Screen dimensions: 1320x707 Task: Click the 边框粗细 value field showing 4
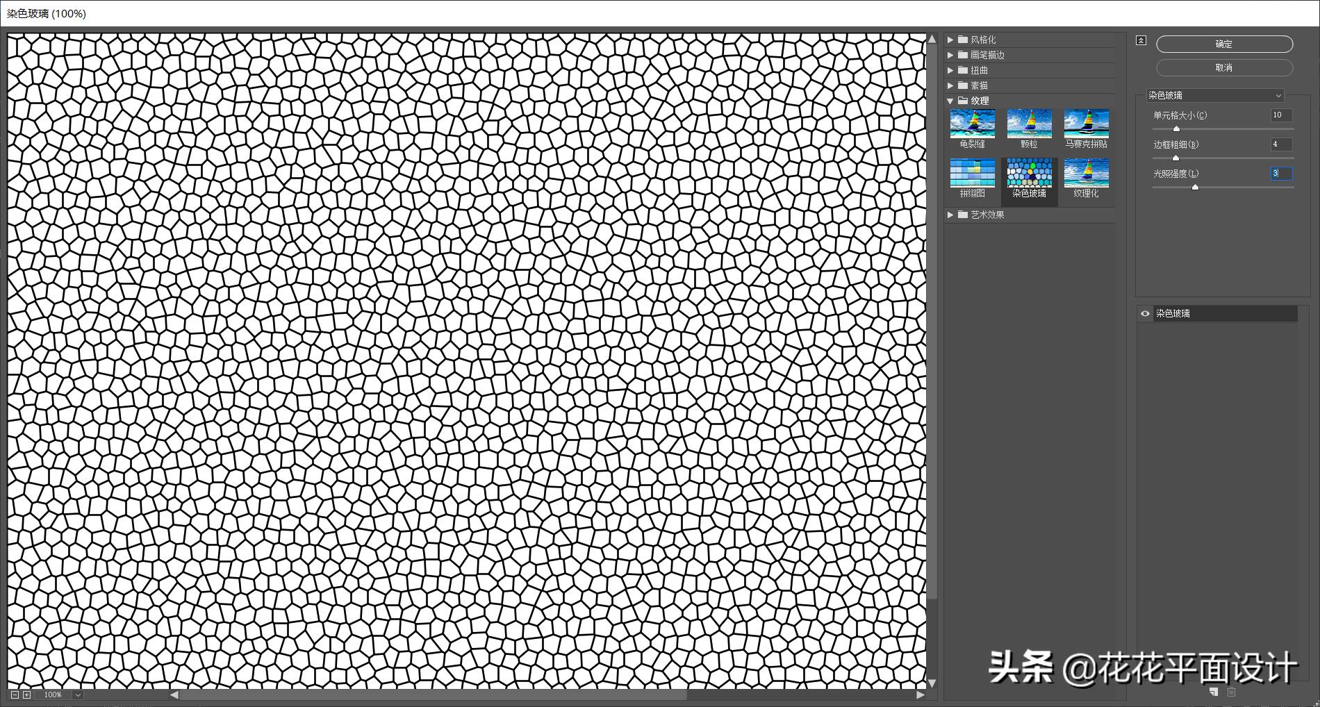1281,144
